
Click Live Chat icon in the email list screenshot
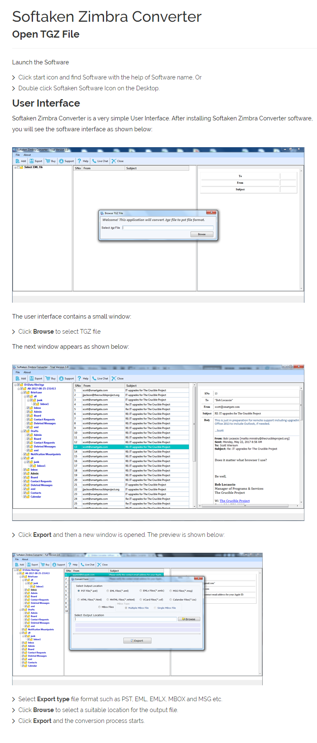point(94,378)
